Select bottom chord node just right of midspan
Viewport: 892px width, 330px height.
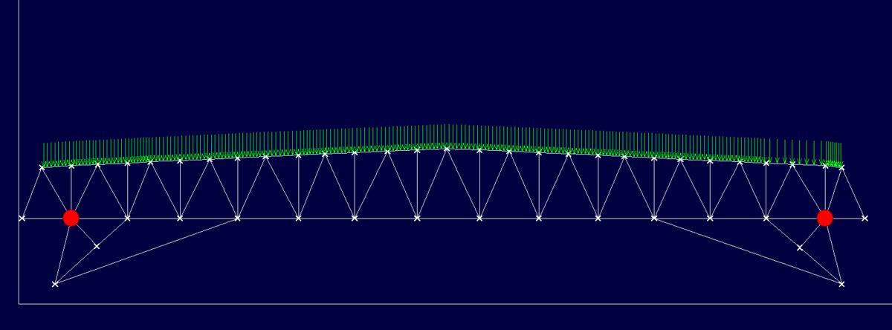479,218
